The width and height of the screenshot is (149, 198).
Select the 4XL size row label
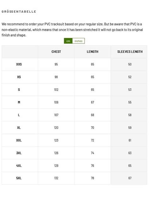tap(19, 165)
